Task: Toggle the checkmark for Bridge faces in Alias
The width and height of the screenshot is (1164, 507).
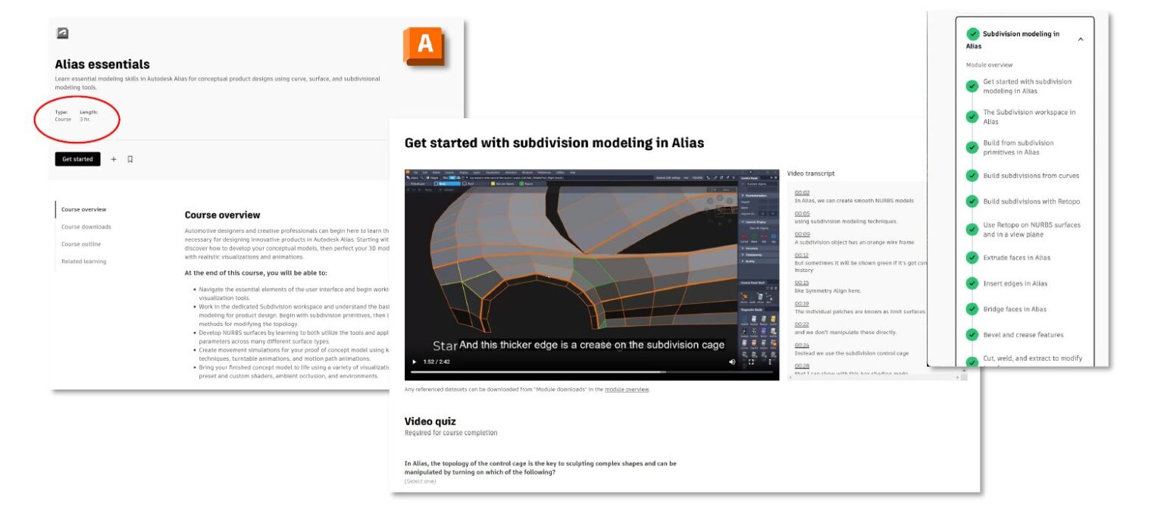Action: [x=972, y=308]
